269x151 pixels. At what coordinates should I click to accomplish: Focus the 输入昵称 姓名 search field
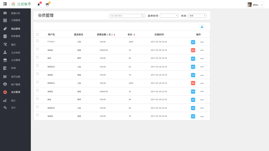tap(127, 16)
